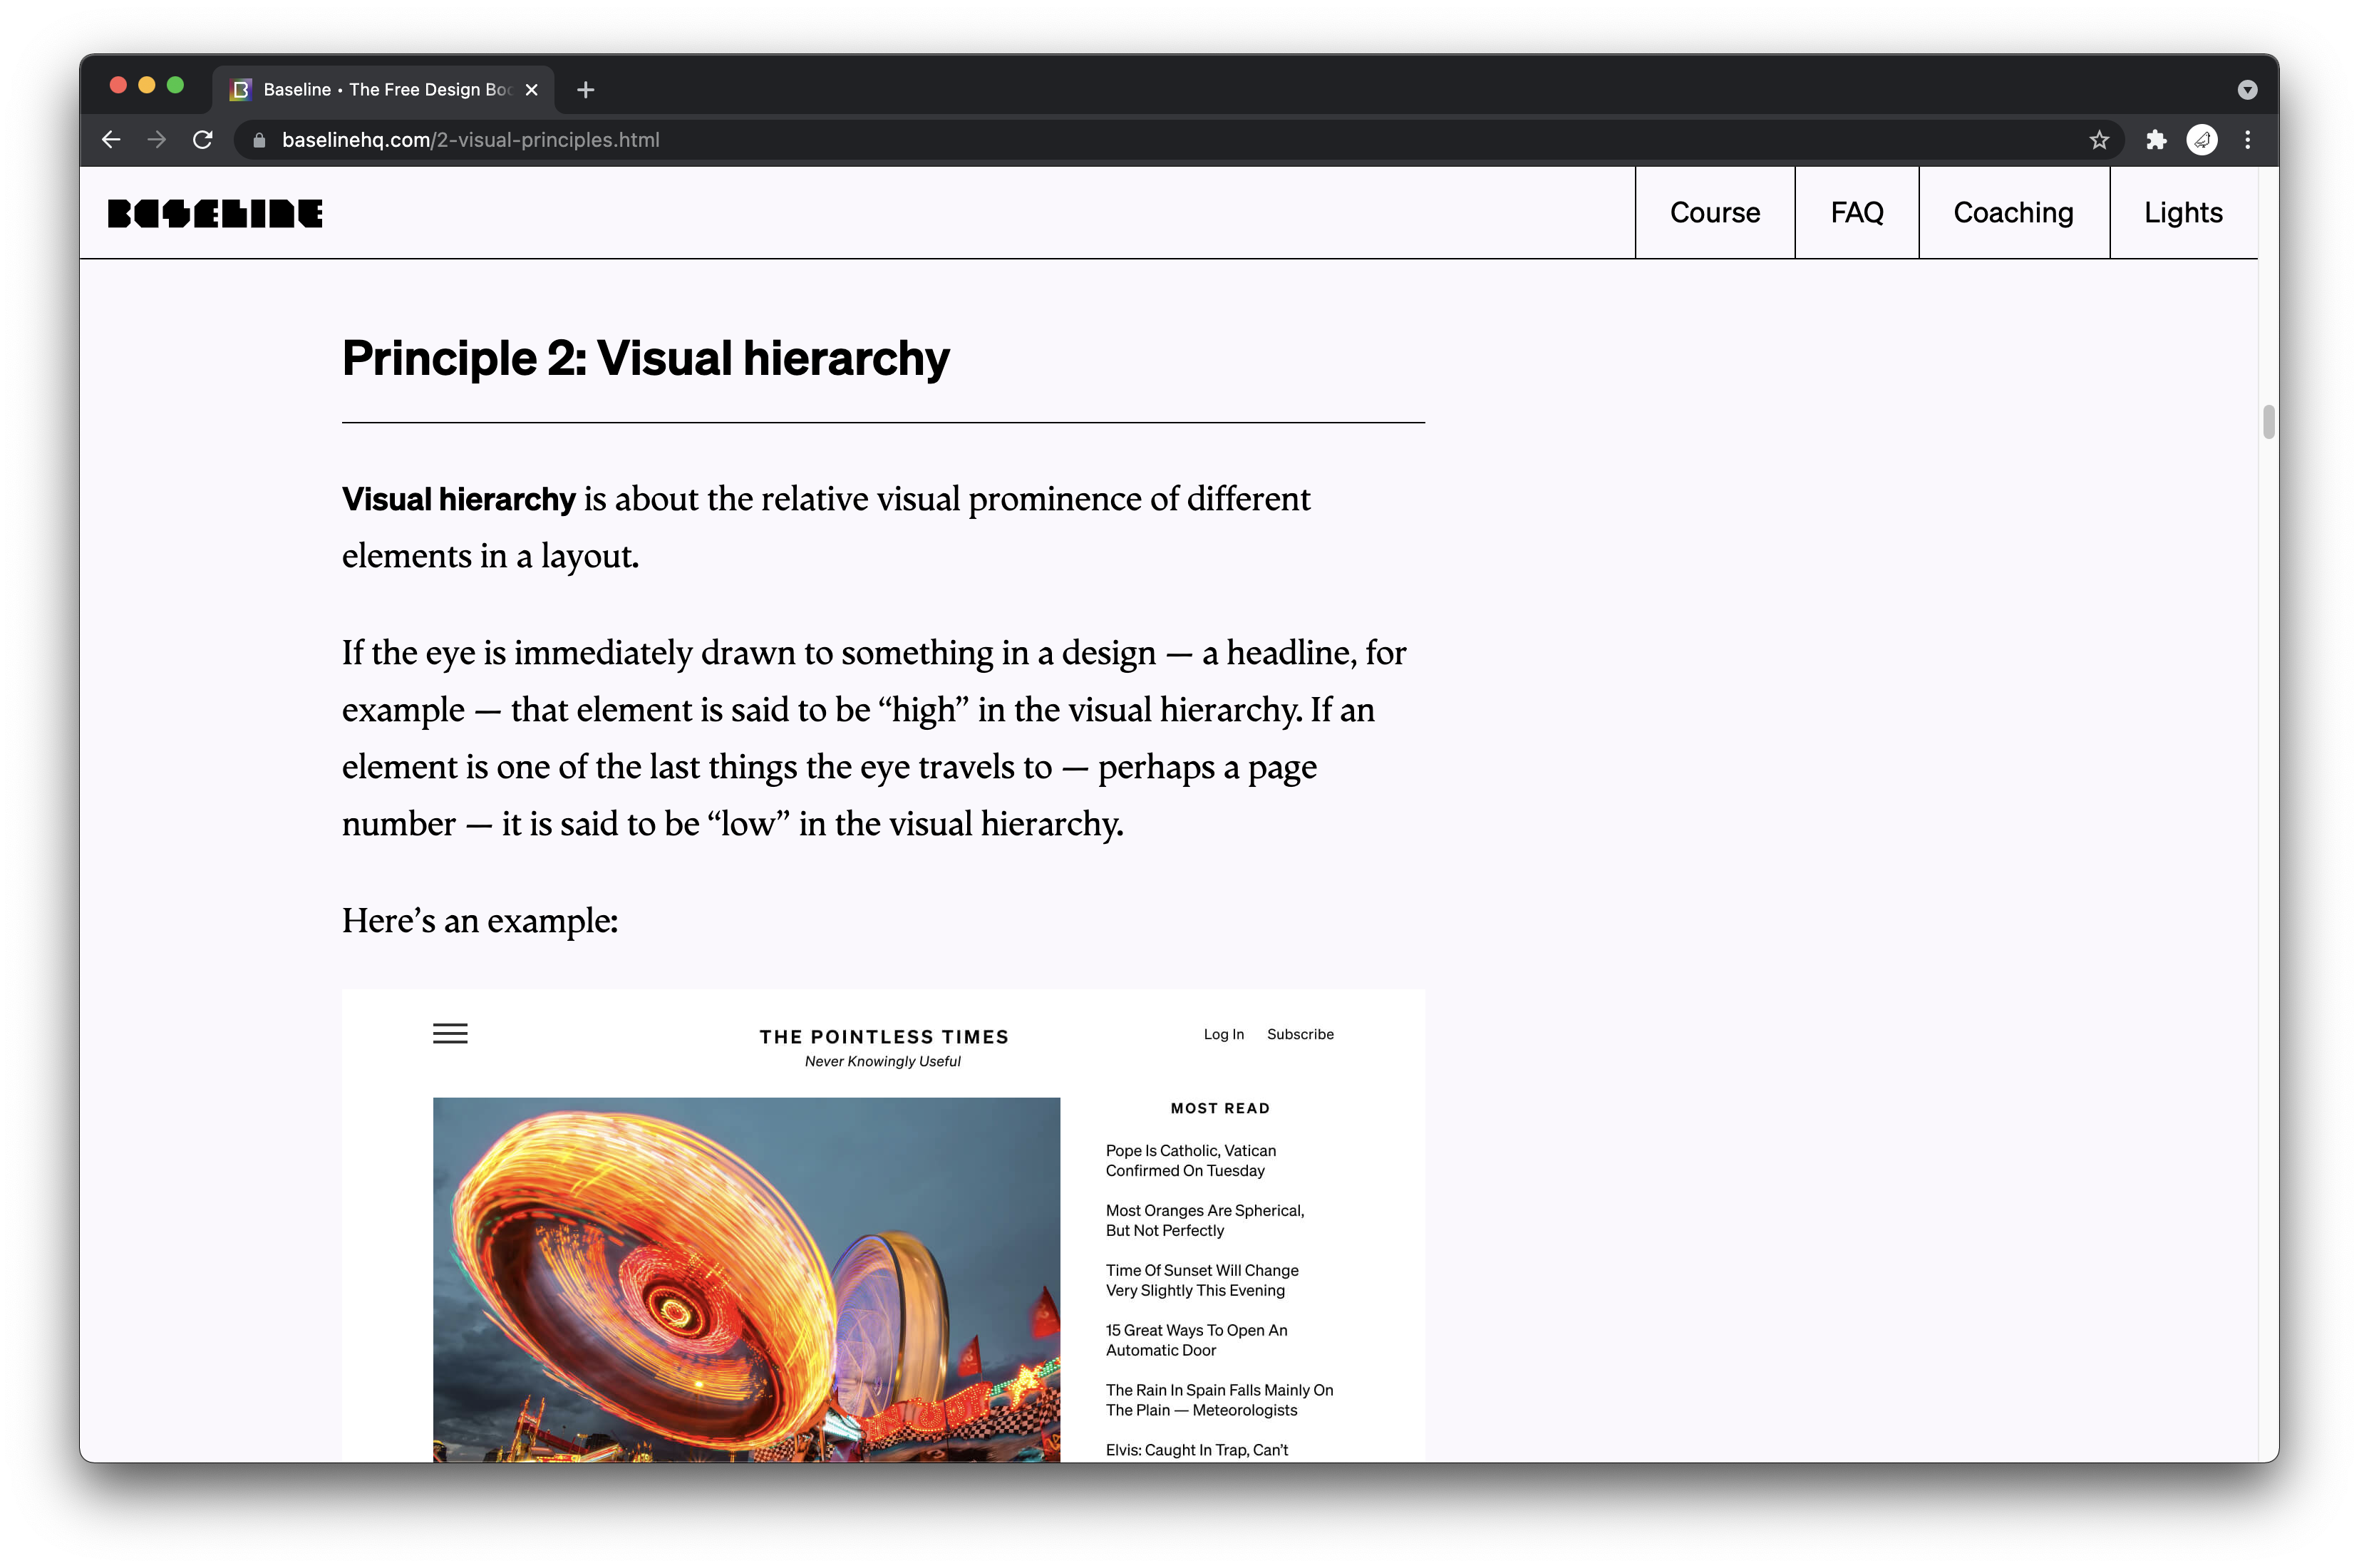Screen dimensions: 2359x1568
Task: Click the Baseline logo
Action: click(215, 213)
